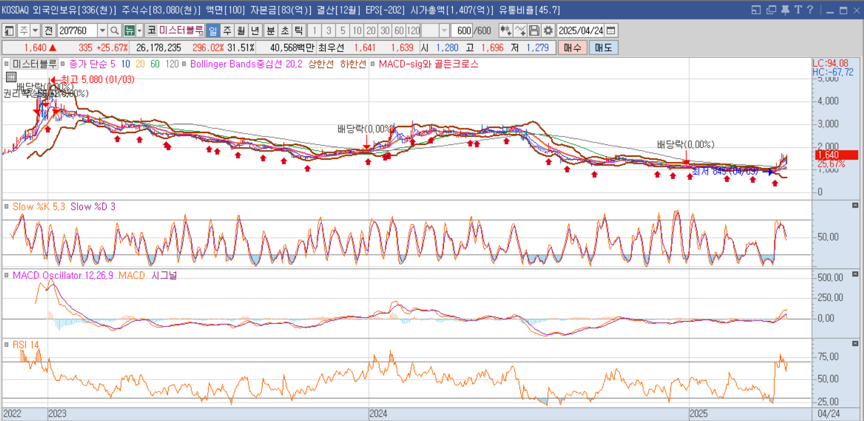Open the interval dropdown before 600

[444, 31]
